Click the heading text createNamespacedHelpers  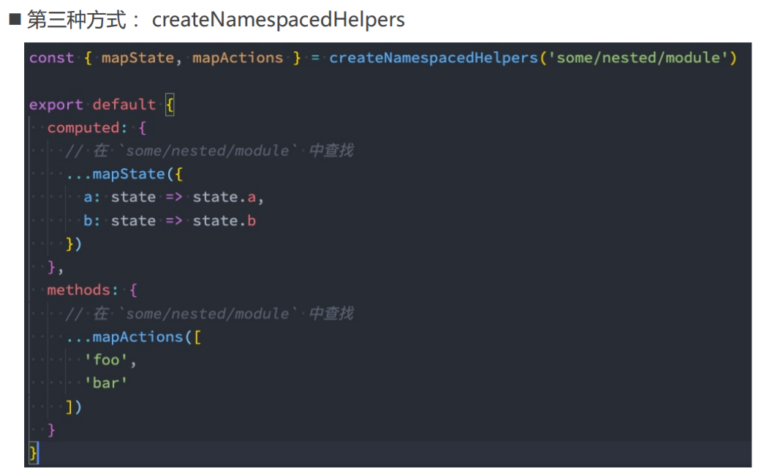[279, 20]
